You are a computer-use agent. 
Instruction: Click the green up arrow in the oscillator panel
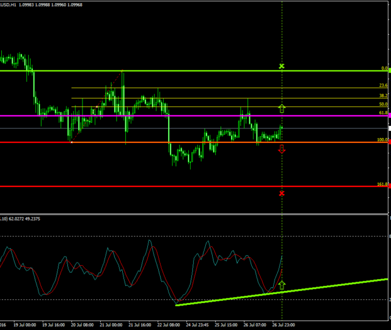282,285
